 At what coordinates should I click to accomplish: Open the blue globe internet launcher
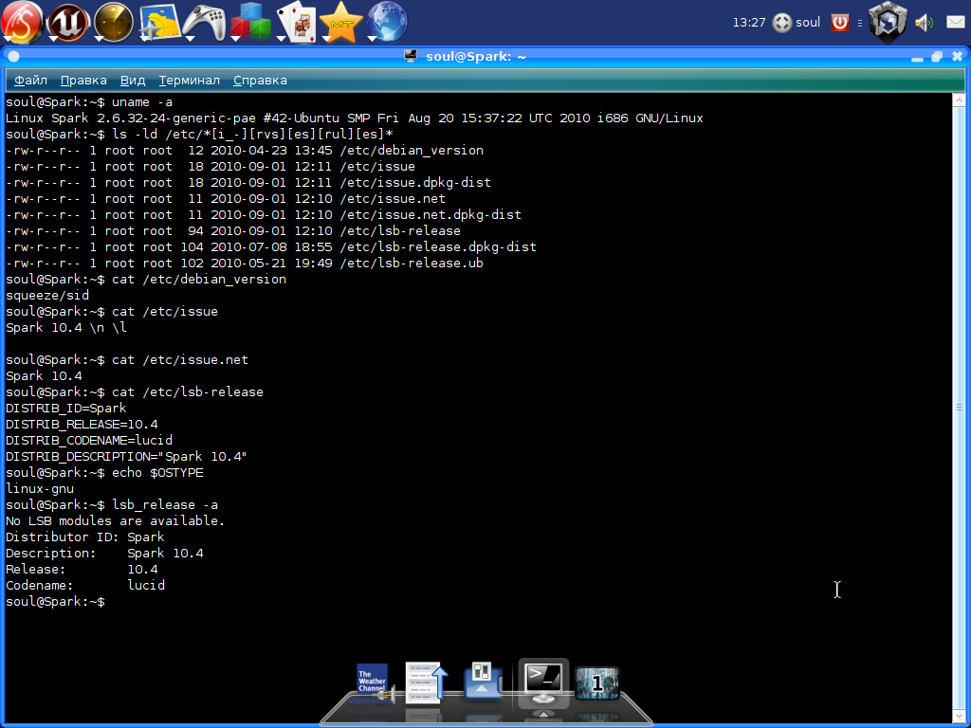pyautogui.click(x=387, y=23)
